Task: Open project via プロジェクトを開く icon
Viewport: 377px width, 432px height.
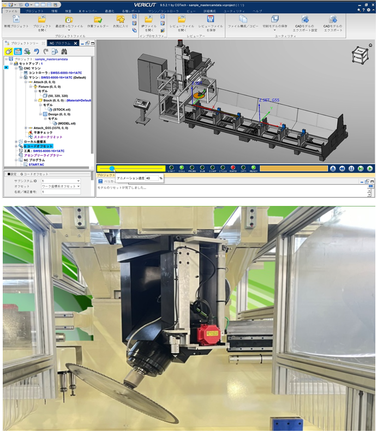Action: [42, 19]
